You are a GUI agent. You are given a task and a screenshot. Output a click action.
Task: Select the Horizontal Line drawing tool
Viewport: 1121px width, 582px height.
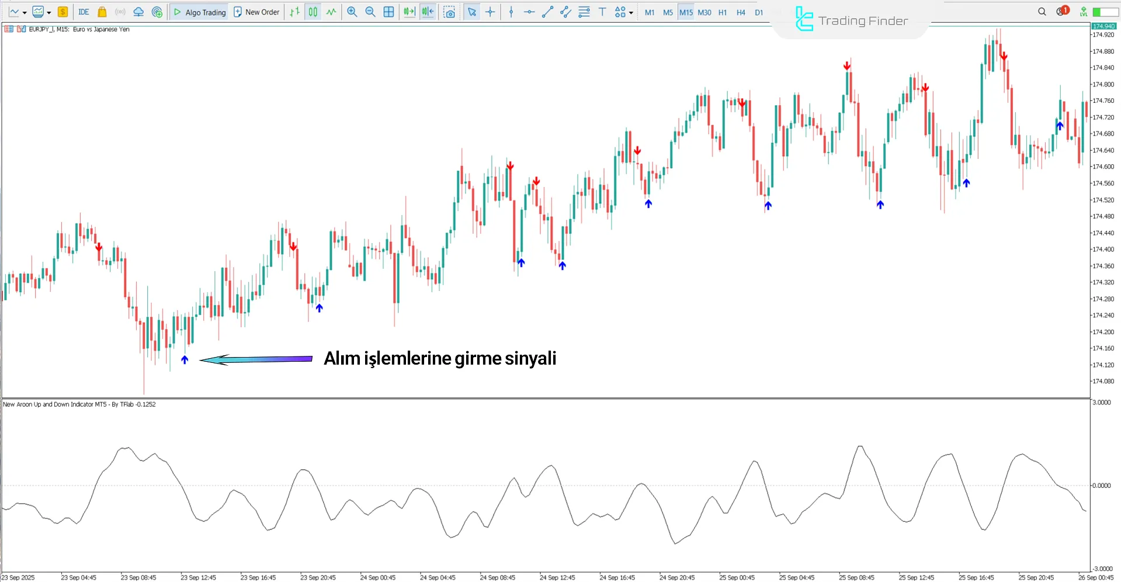pos(529,12)
